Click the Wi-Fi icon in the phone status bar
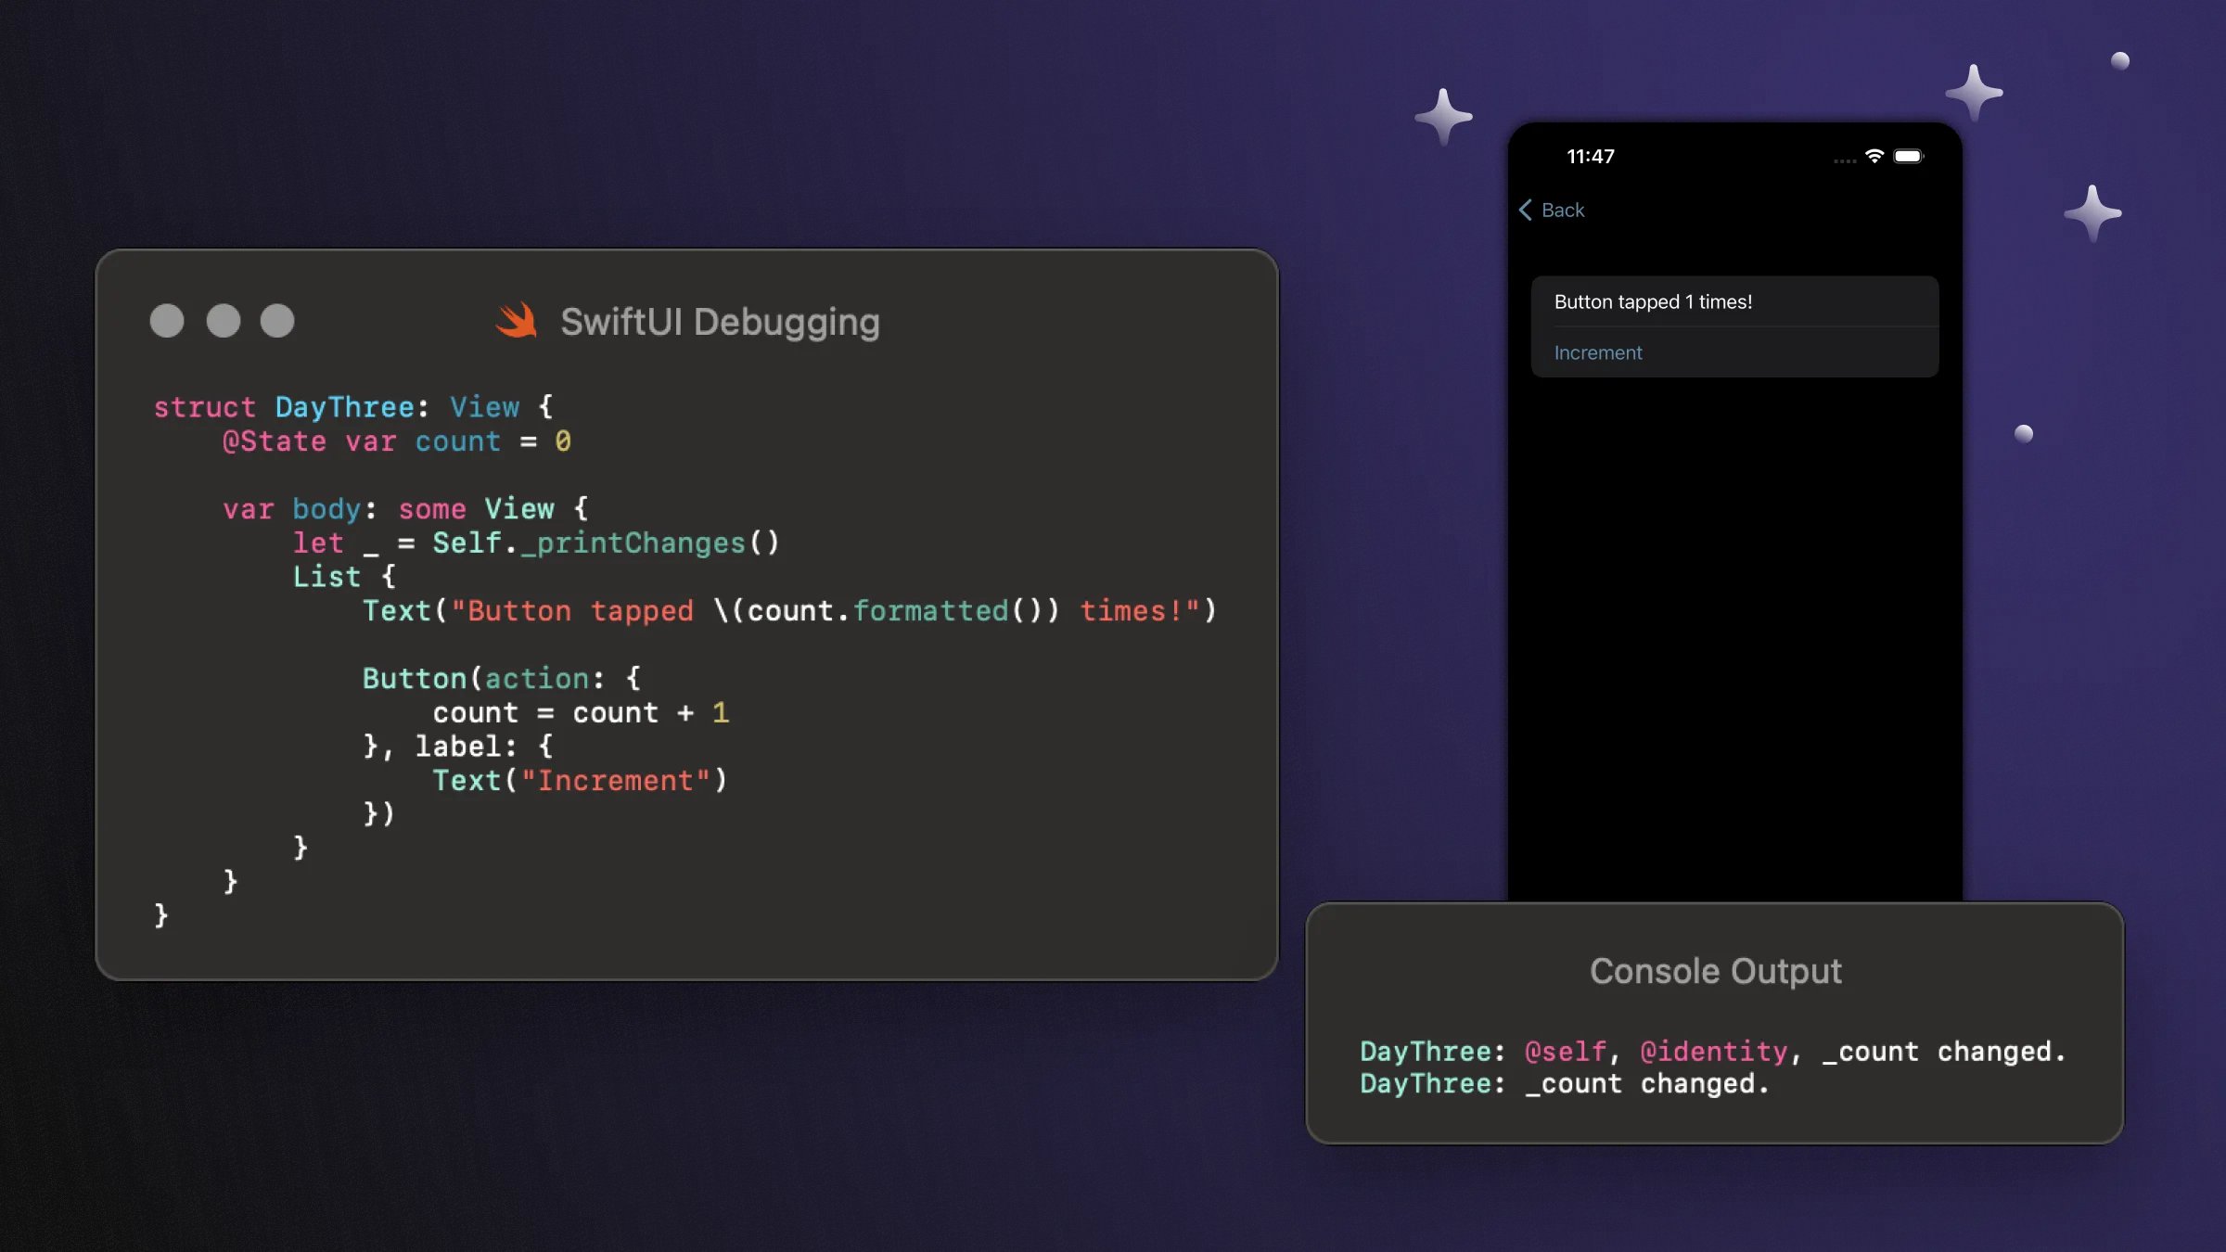Screen dimensions: 2226x1252 tap(1875, 158)
